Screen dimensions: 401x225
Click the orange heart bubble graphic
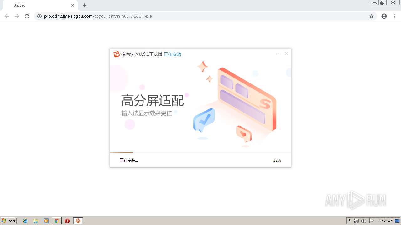(x=244, y=133)
